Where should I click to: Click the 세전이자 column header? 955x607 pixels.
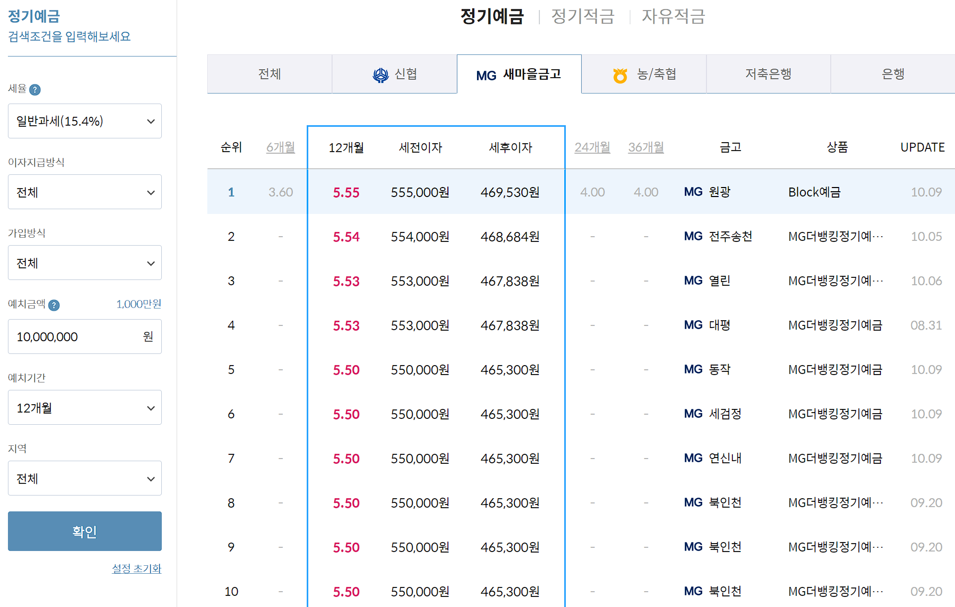point(420,147)
